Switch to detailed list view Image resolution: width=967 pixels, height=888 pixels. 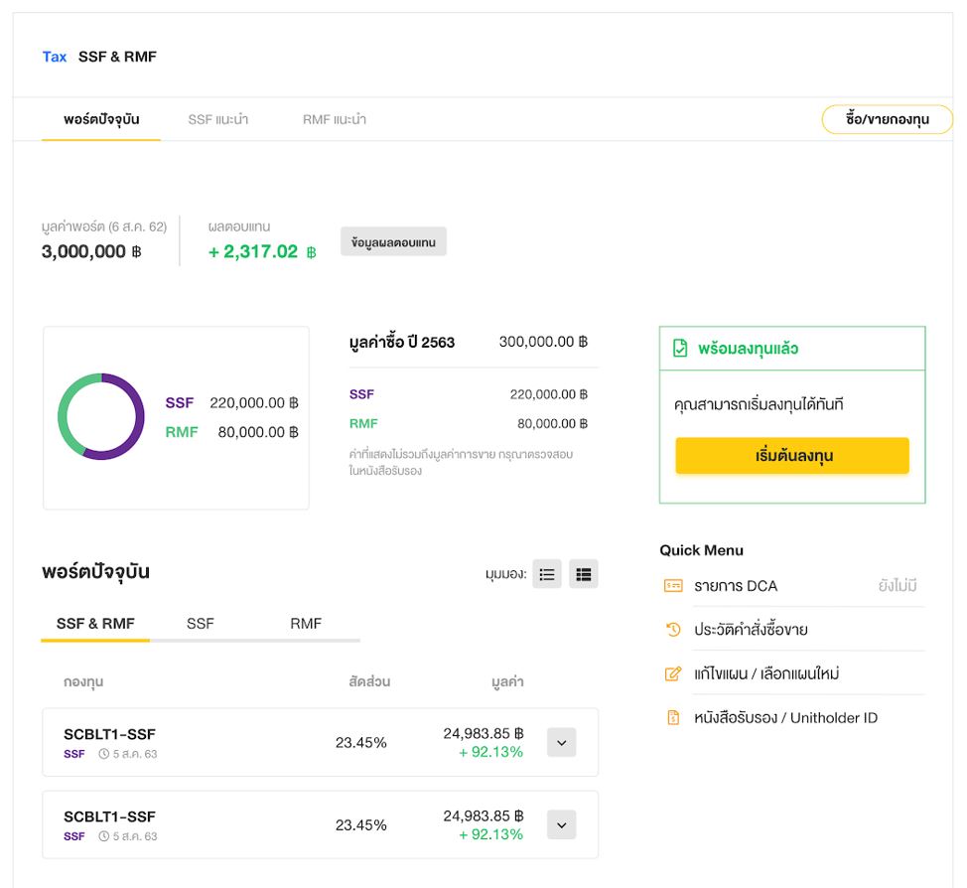click(584, 574)
